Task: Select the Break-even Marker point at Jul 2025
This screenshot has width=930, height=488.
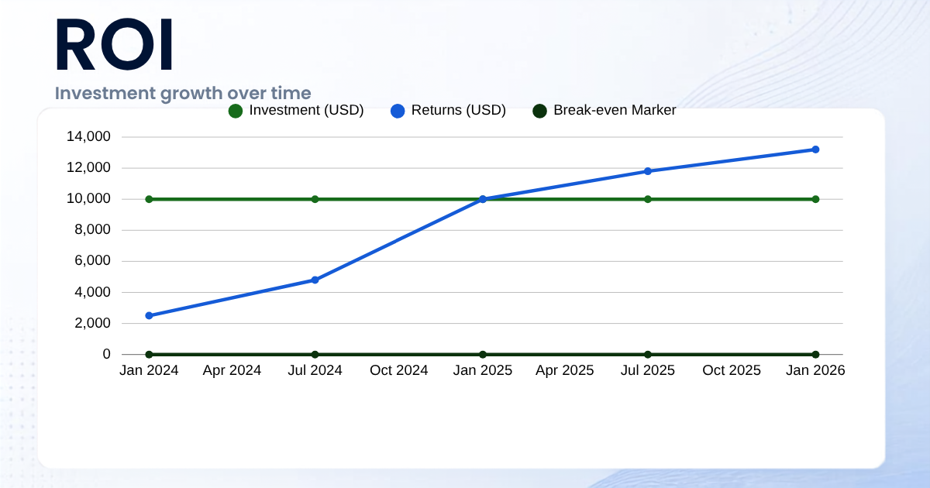Action: click(648, 354)
